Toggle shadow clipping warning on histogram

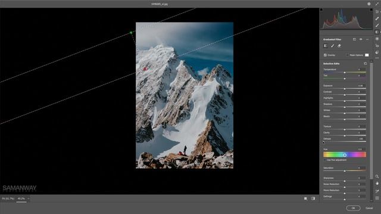tap(321, 10)
